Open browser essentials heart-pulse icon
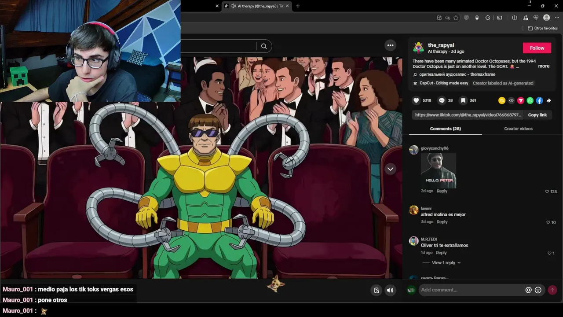This screenshot has width=563, height=317. coord(536,18)
